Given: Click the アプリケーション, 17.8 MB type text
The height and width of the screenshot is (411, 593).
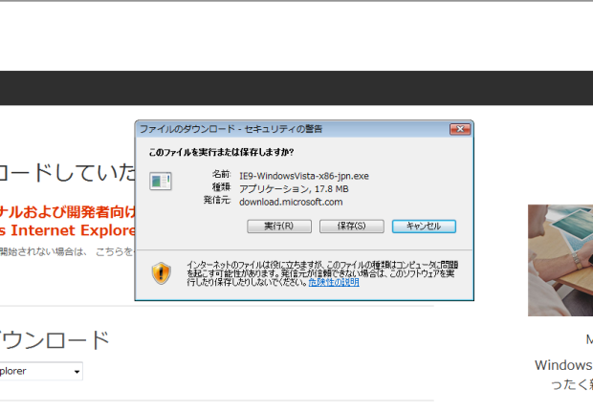Looking at the screenshot, I should pos(294,188).
